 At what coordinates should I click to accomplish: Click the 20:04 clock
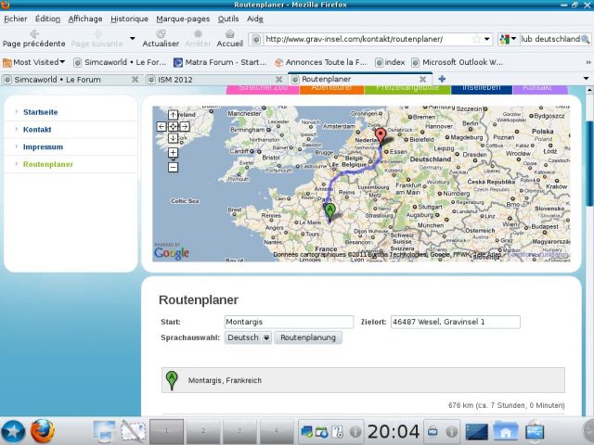[394, 431]
